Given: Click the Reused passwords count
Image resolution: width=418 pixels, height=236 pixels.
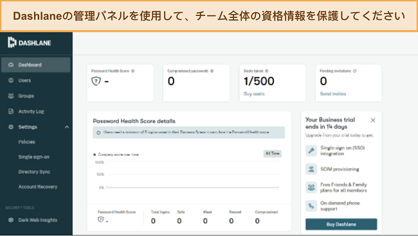Looking at the screenshot, I should point(232,221).
